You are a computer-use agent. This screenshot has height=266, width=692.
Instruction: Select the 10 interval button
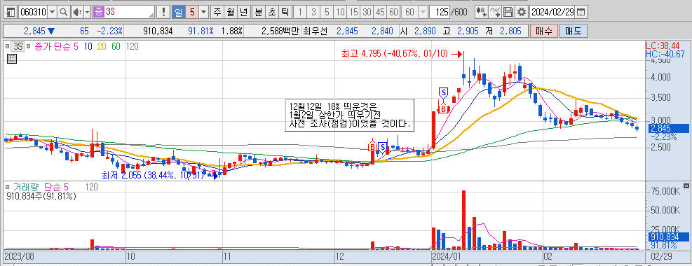[x=340, y=12]
